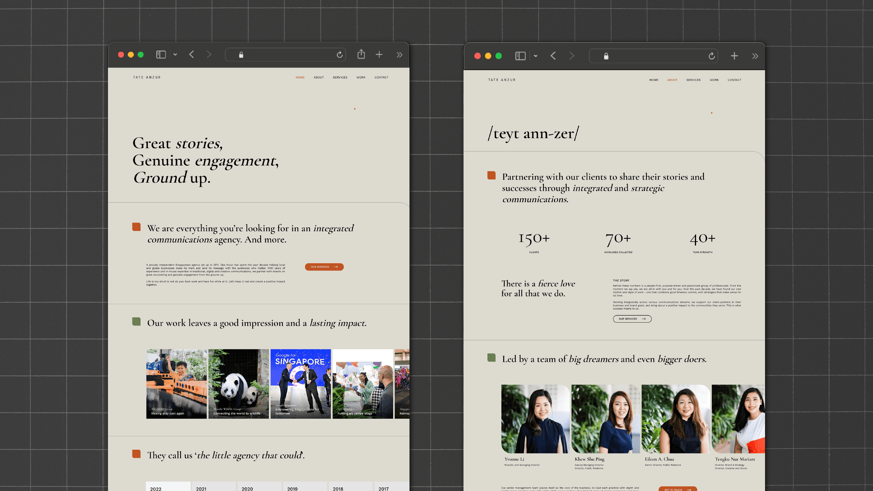The image size is (873, 491).
Task: Open sidebar dropdown arrow in left browser window
Action: [x=175, y=55]
